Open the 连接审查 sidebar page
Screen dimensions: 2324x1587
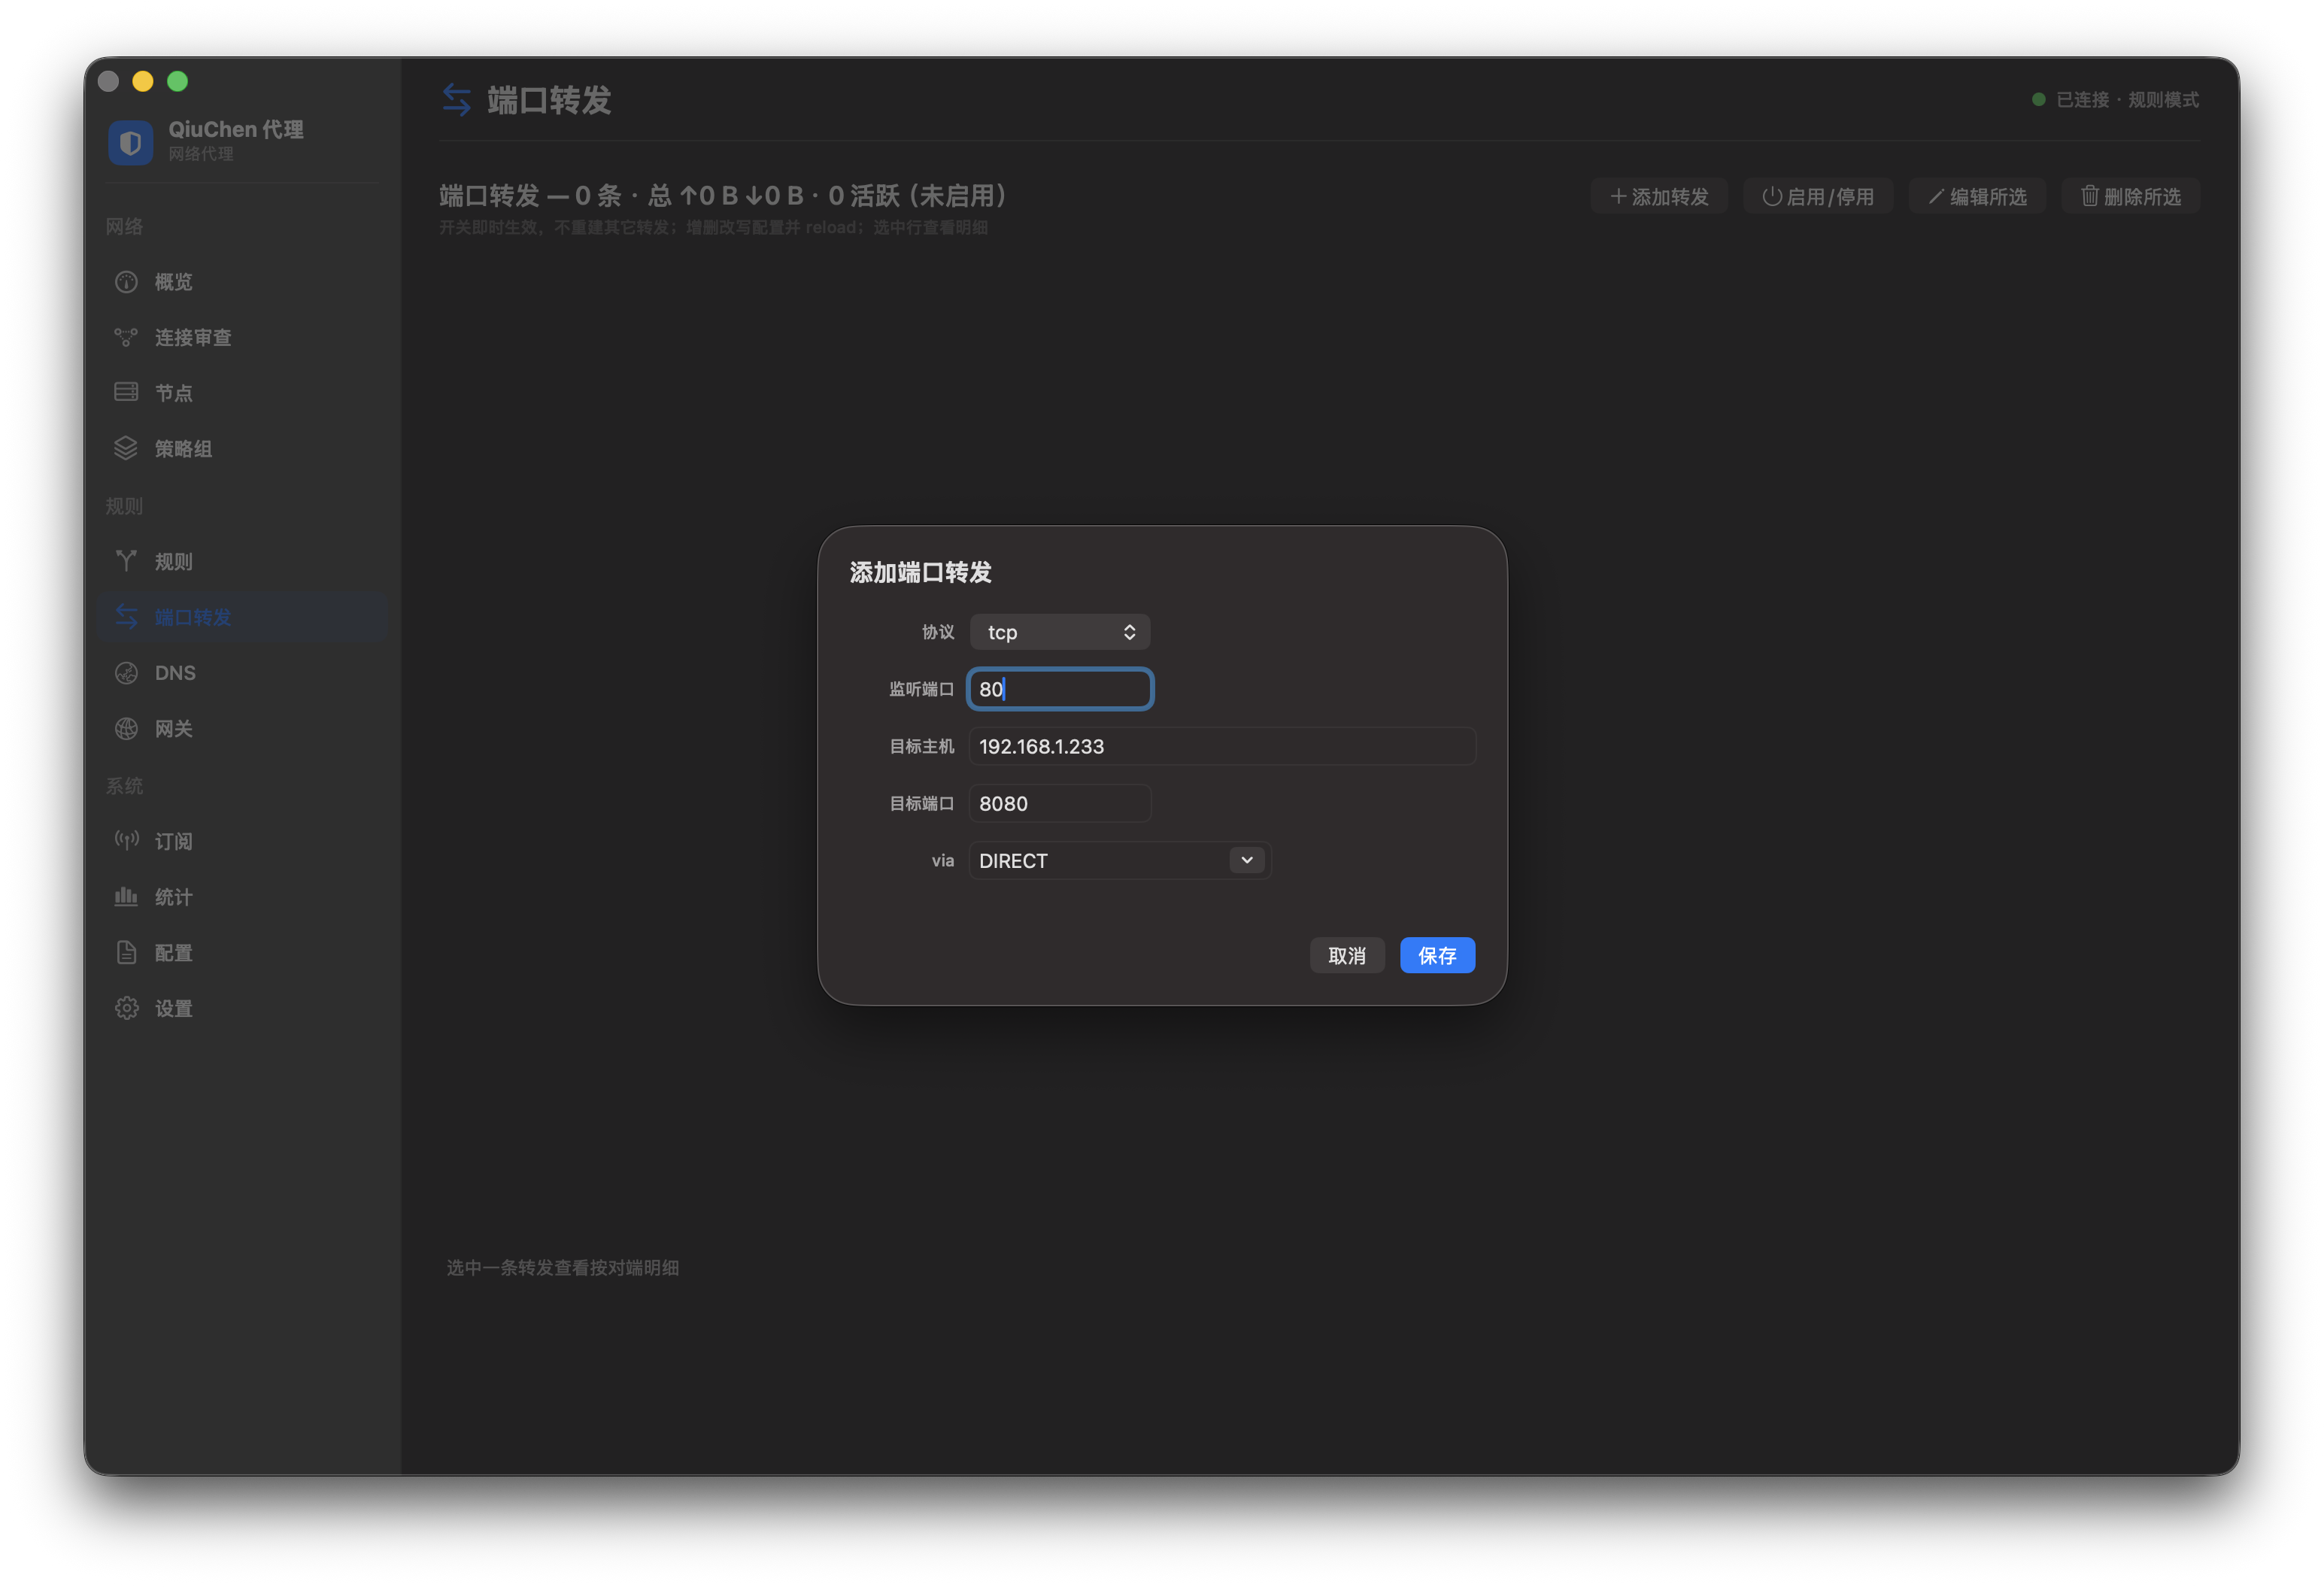tap(243, 337)
